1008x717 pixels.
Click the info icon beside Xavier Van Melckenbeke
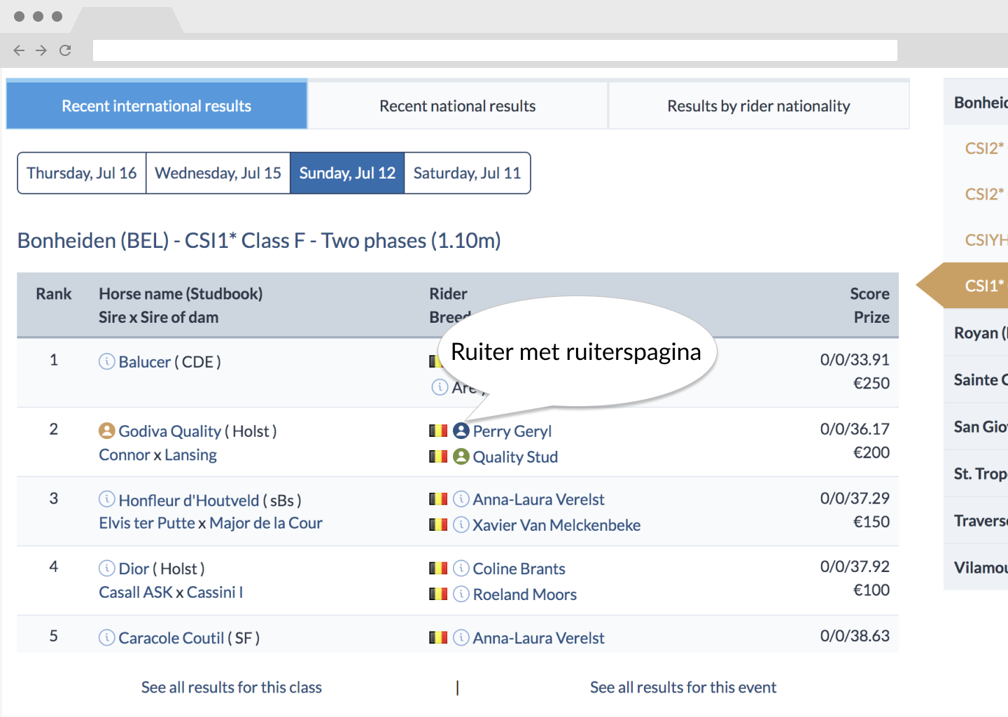[x=461, y=524]
